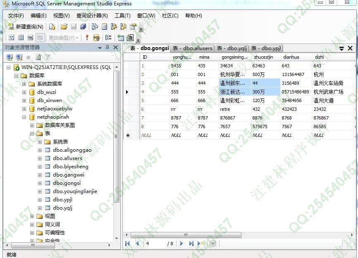Toggle the Results pane icon
The width and height of the screenshot is (358, 258).
pyautogui.click(x=40, y=38)
